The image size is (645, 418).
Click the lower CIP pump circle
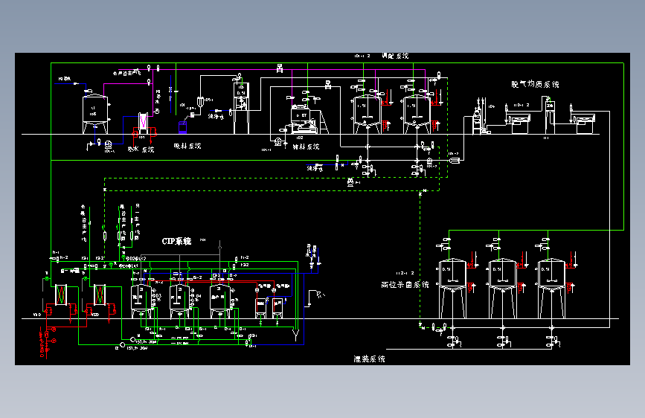click(x=122, y=345)
